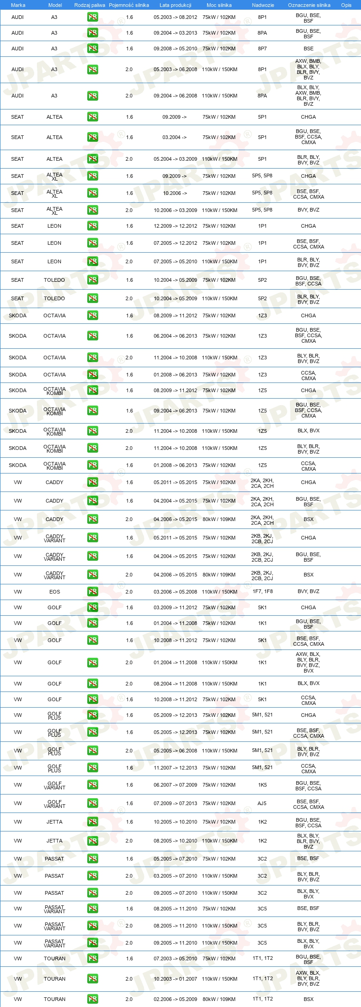Click production dates 05.2003 -> 08.2012

(x=175, y=17)
